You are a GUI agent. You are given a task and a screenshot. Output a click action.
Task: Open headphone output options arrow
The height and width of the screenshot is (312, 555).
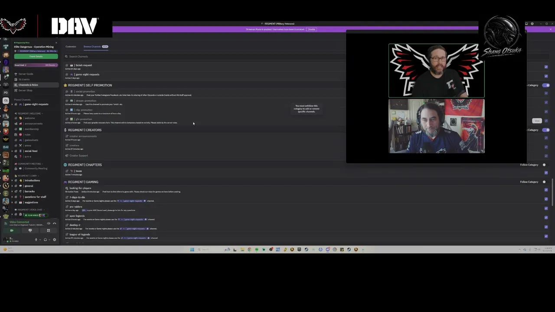click(x=49, y=240)
